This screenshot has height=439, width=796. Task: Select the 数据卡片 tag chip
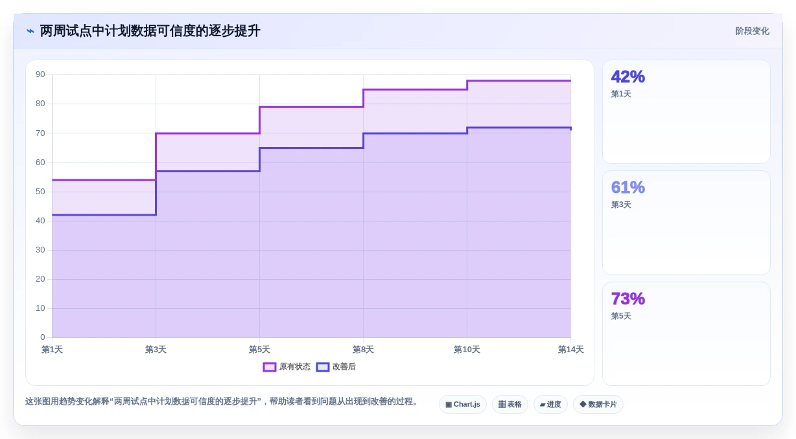[598, 405]
